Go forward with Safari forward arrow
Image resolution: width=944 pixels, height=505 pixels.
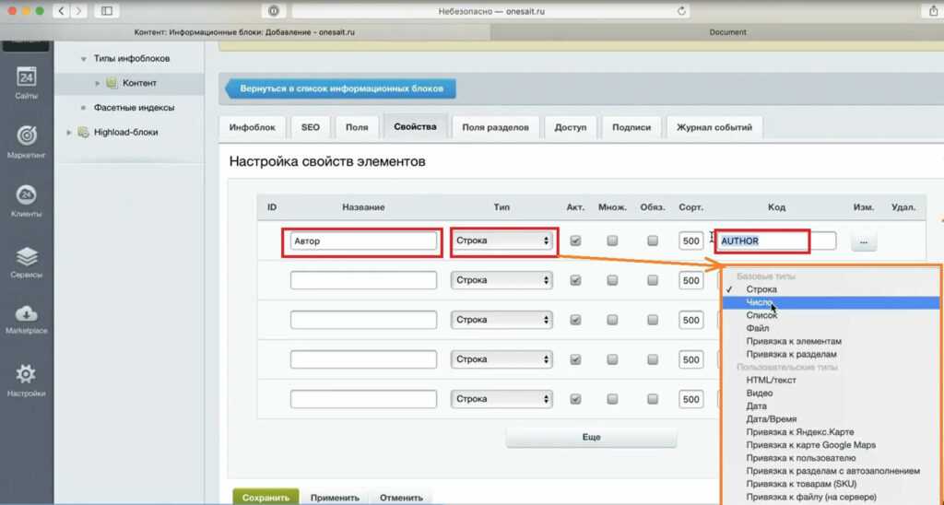pos(79,11)
